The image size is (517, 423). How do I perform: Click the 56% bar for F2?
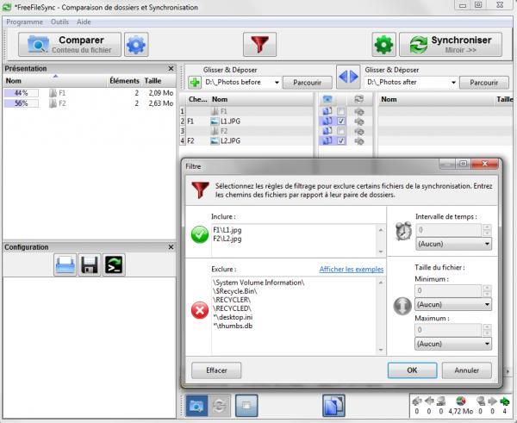(21, 103)
